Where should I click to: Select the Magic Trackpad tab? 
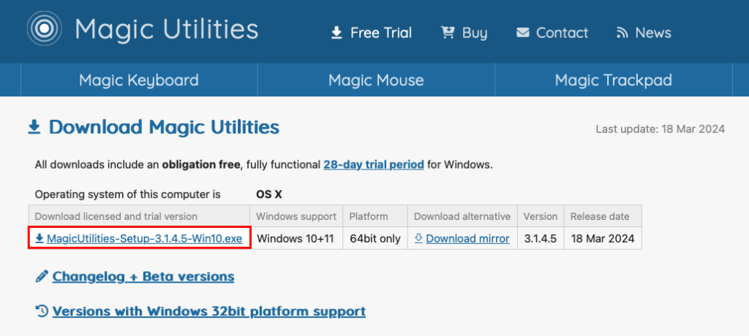coord(613,80)
